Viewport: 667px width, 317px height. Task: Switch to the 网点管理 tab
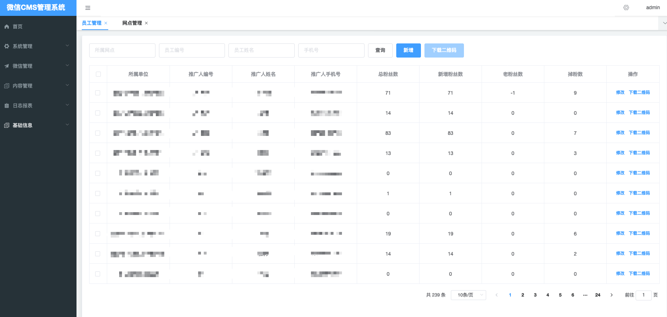(x=132, y=23)
